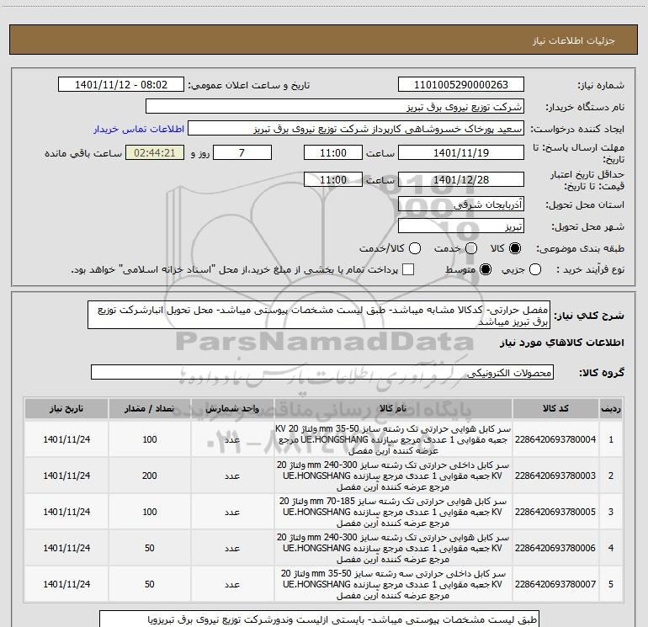Click the ردیف column header
Screen dimensions: 648x627
coord(611,409)
